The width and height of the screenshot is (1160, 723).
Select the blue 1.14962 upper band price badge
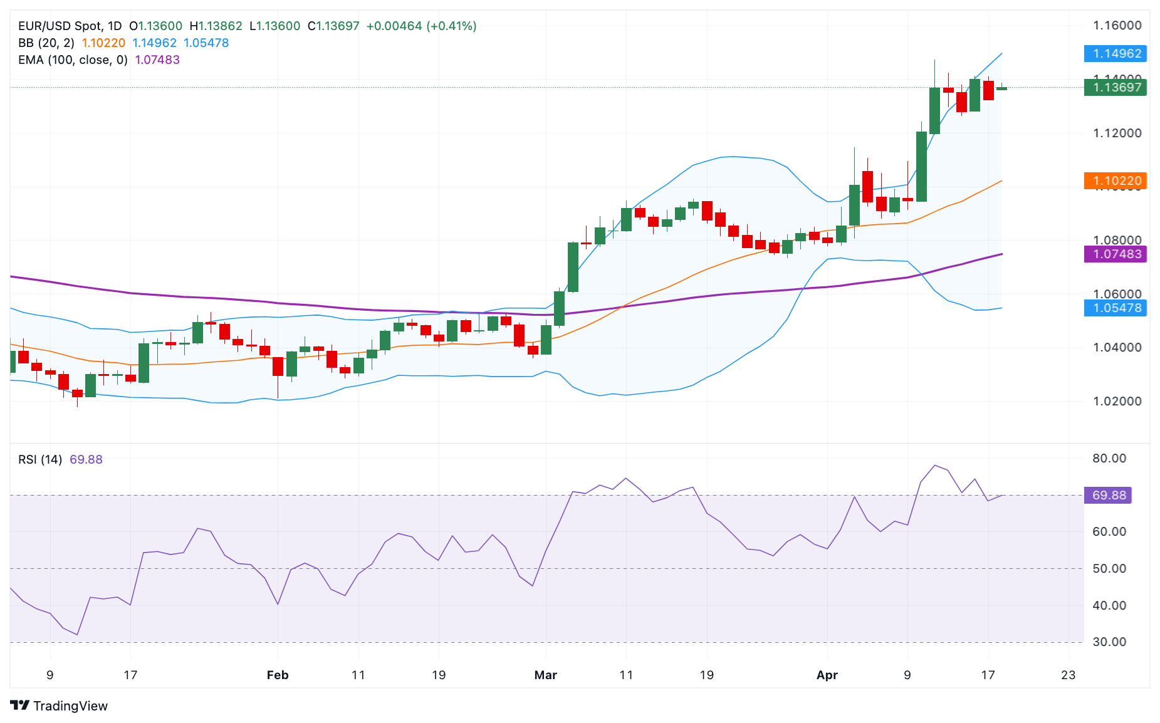point(1115,54)
